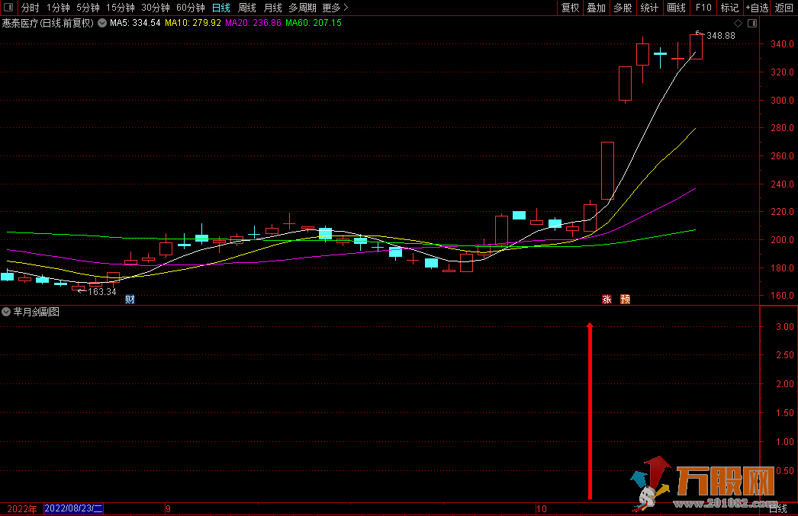Click the diamond icon at chart top-right
Screen dimensions: 798x516
pyautogui.click(x=738, y=23)
